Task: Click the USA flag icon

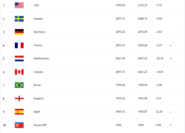Action: point(19,5)
